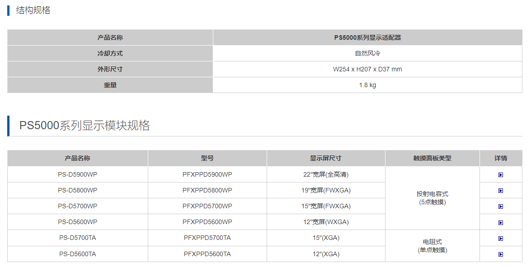Click the 显示屏尺寸 column header
This screenshot has width=531, height=267.
click(x=326, y=158)
